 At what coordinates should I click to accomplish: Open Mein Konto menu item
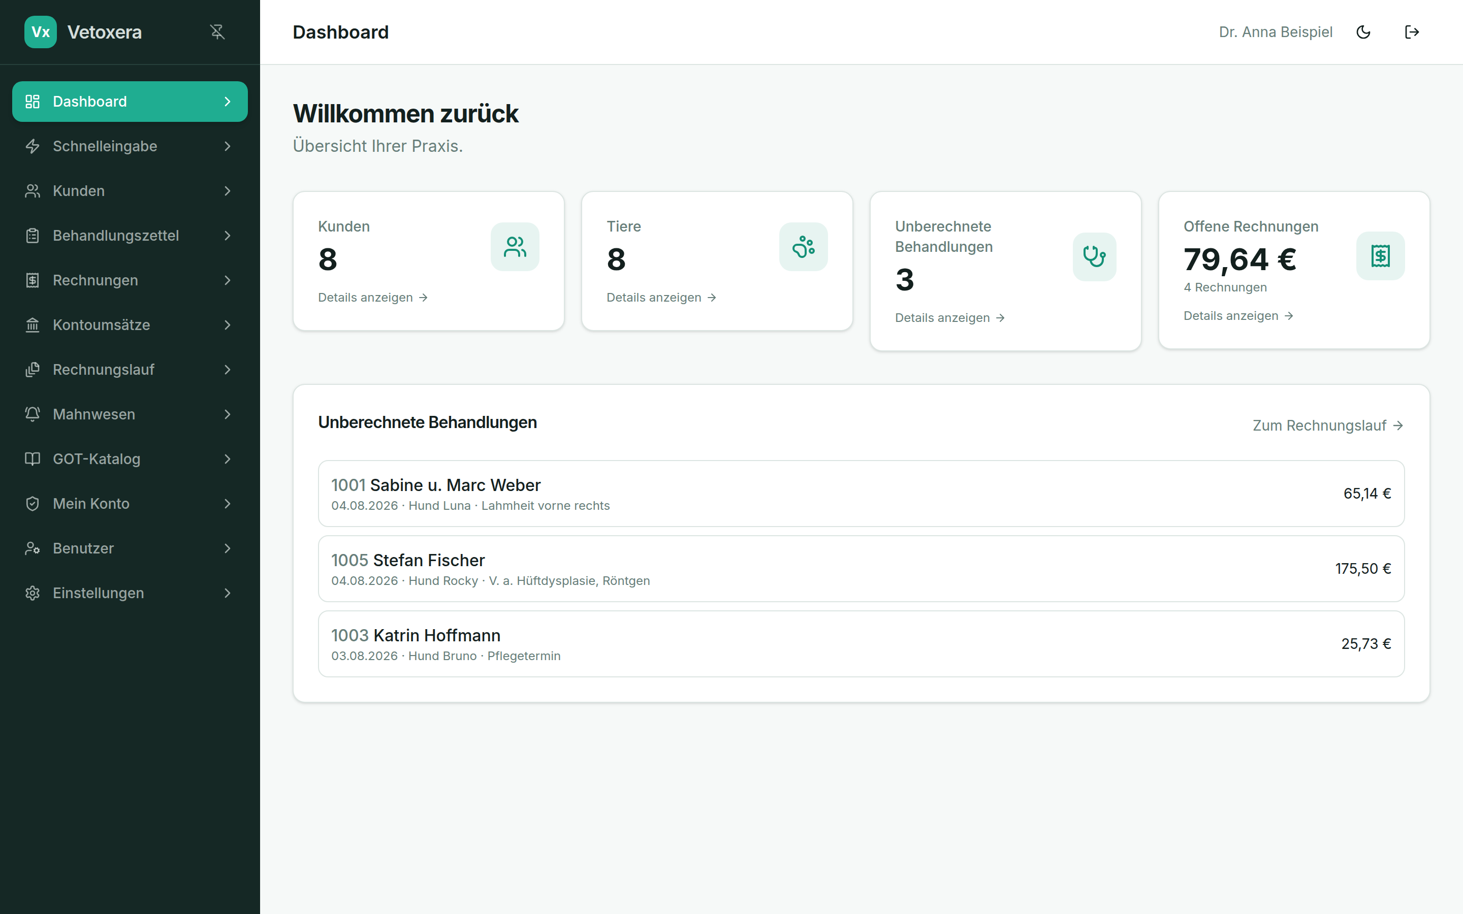[x=130, y=504]
